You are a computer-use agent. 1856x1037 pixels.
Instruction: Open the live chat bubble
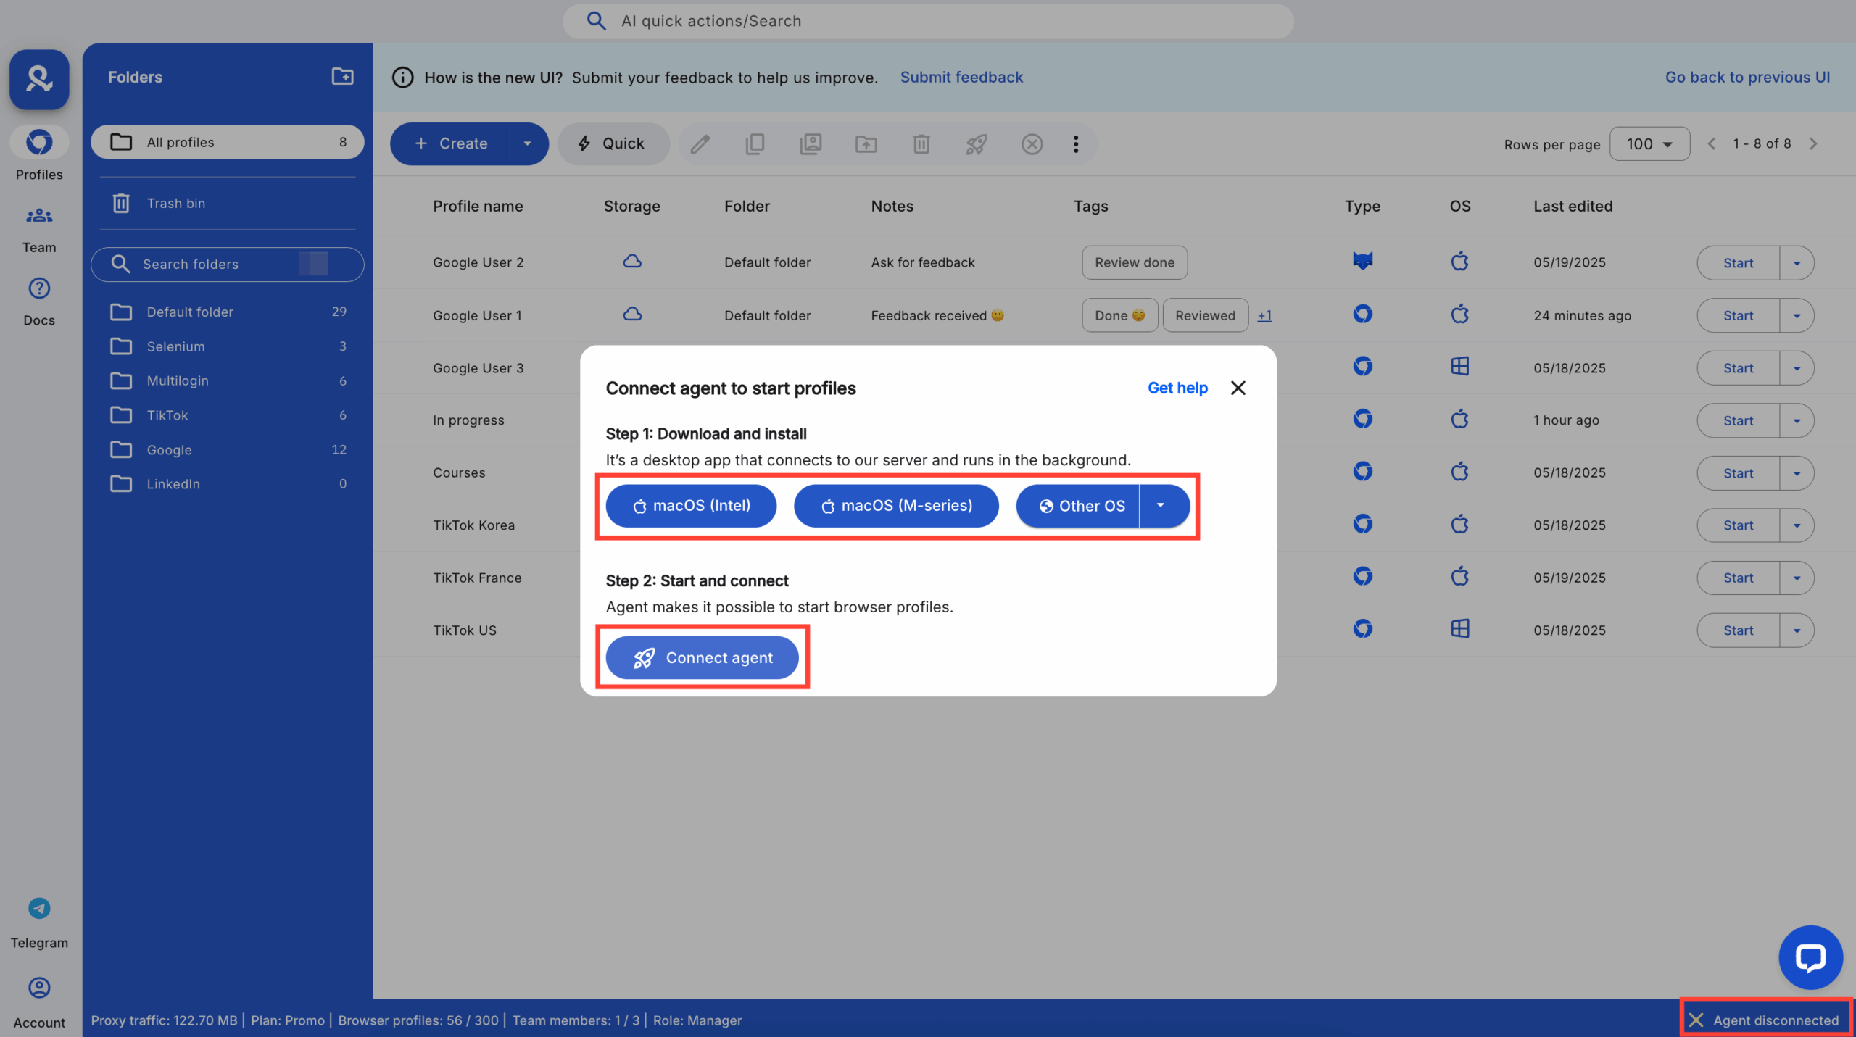click(x=1810, y=957)
